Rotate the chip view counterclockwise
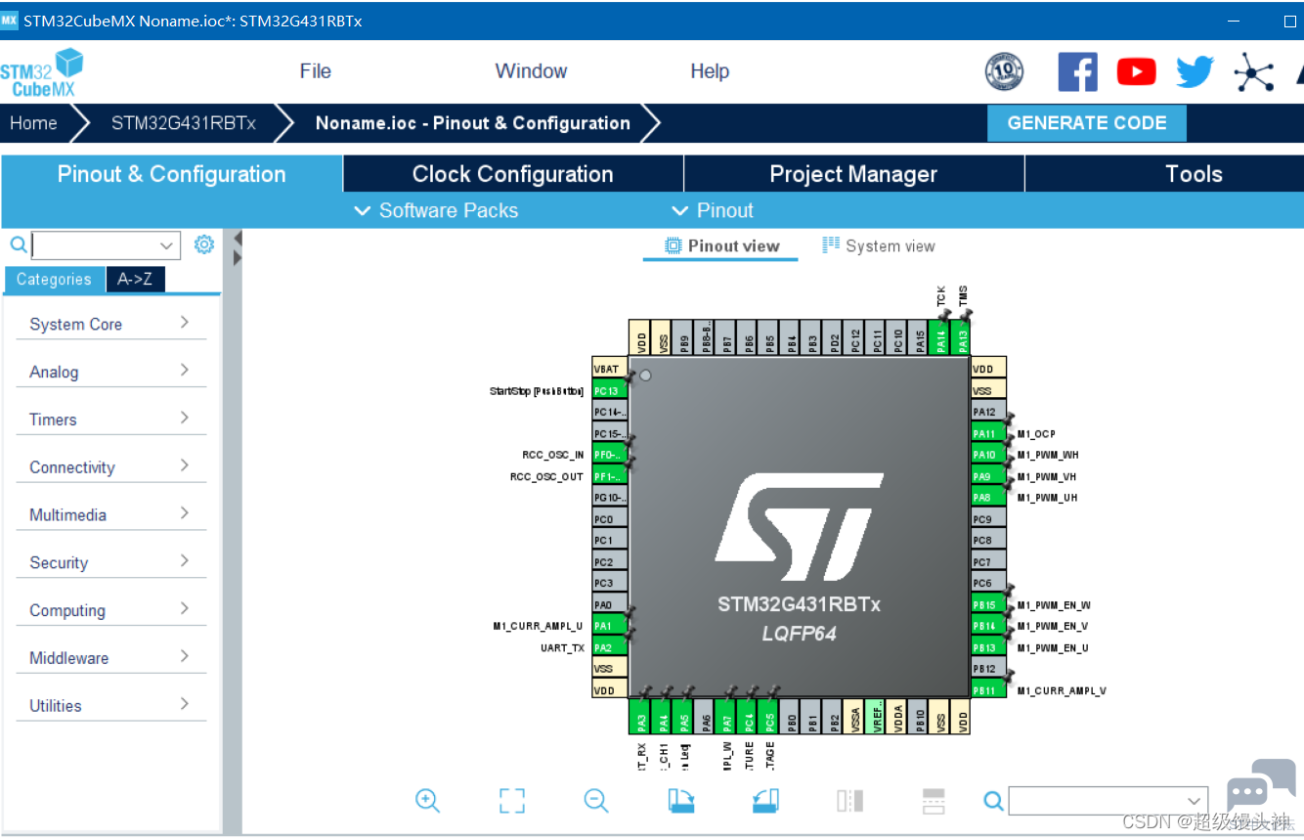Viewport: 1304px width, 840px height. [765, 801]
